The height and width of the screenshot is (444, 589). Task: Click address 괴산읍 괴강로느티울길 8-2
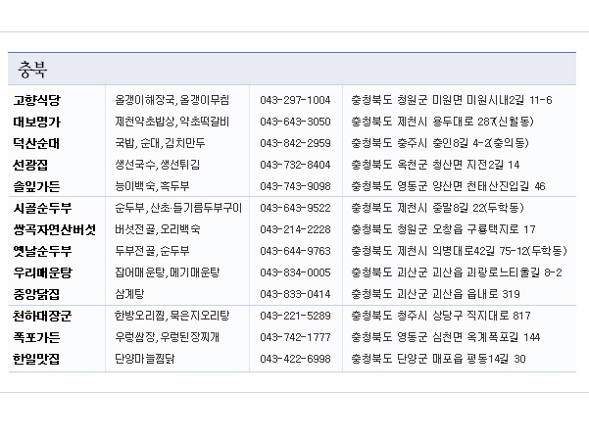(457, 272)
